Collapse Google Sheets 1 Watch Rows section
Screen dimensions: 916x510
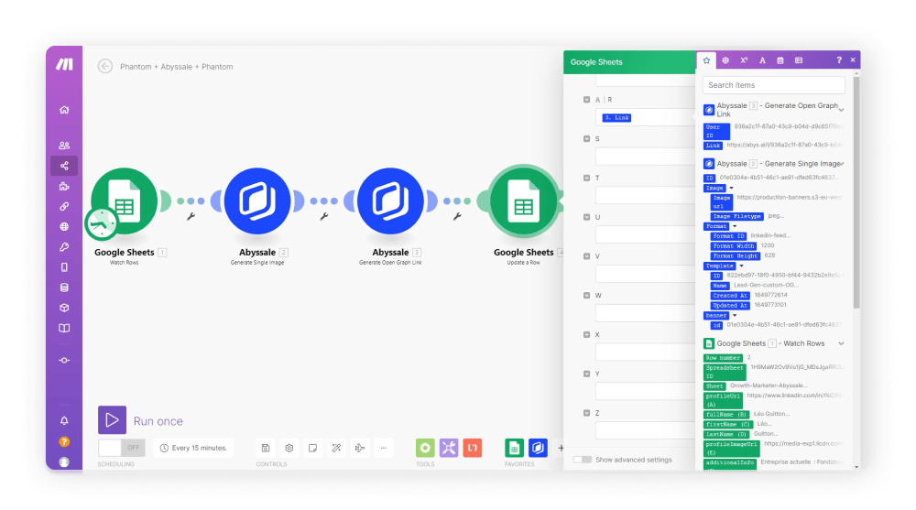(841, 343)
